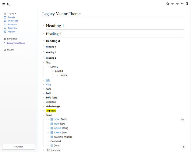
Task: Open Graph view in the sidebar
Action: point(12,28)
